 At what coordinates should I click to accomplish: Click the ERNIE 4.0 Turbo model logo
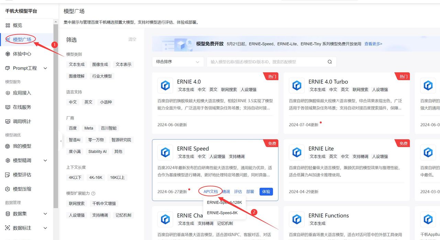coord(297,86)
